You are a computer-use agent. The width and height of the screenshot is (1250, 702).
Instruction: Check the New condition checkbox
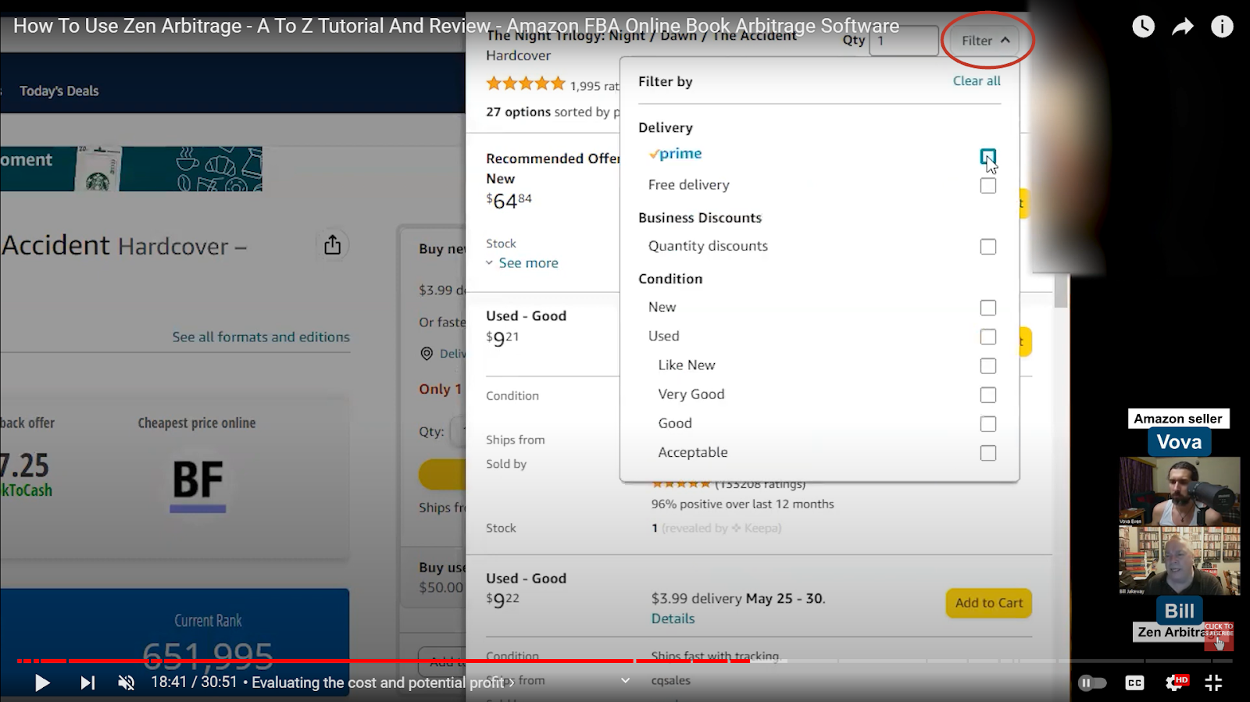tap(988, 308)
